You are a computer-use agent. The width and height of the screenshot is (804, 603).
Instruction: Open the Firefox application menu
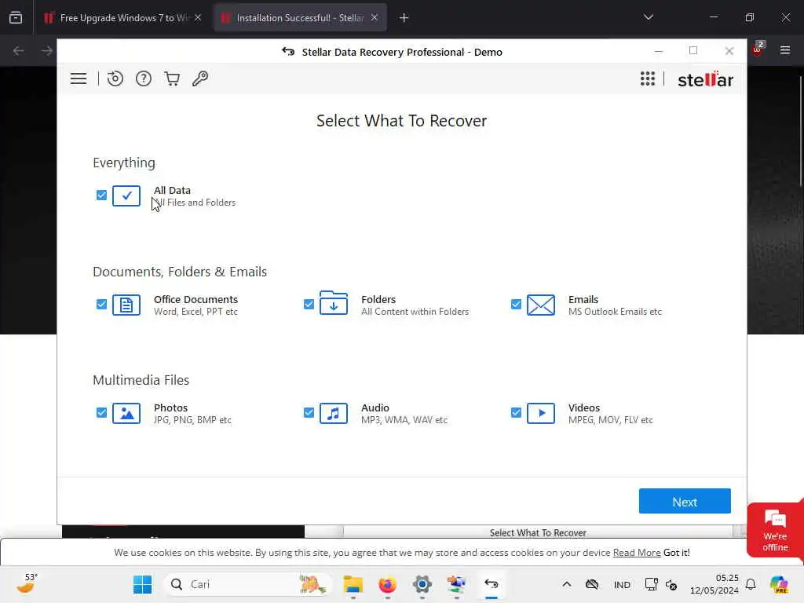[785, 49]
